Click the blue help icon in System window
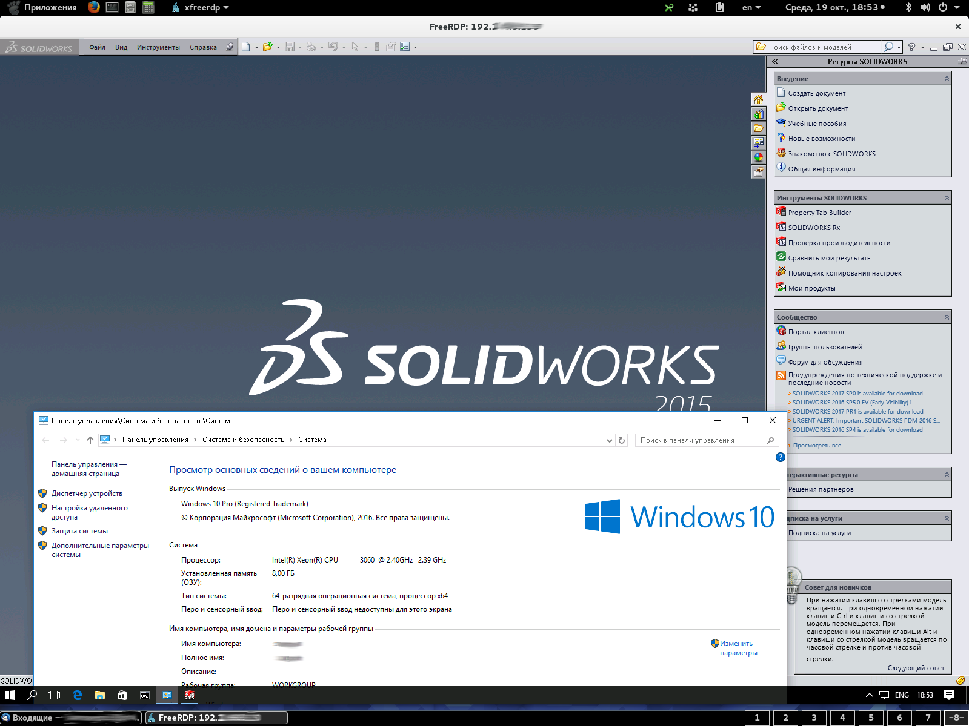 [781, 457]
